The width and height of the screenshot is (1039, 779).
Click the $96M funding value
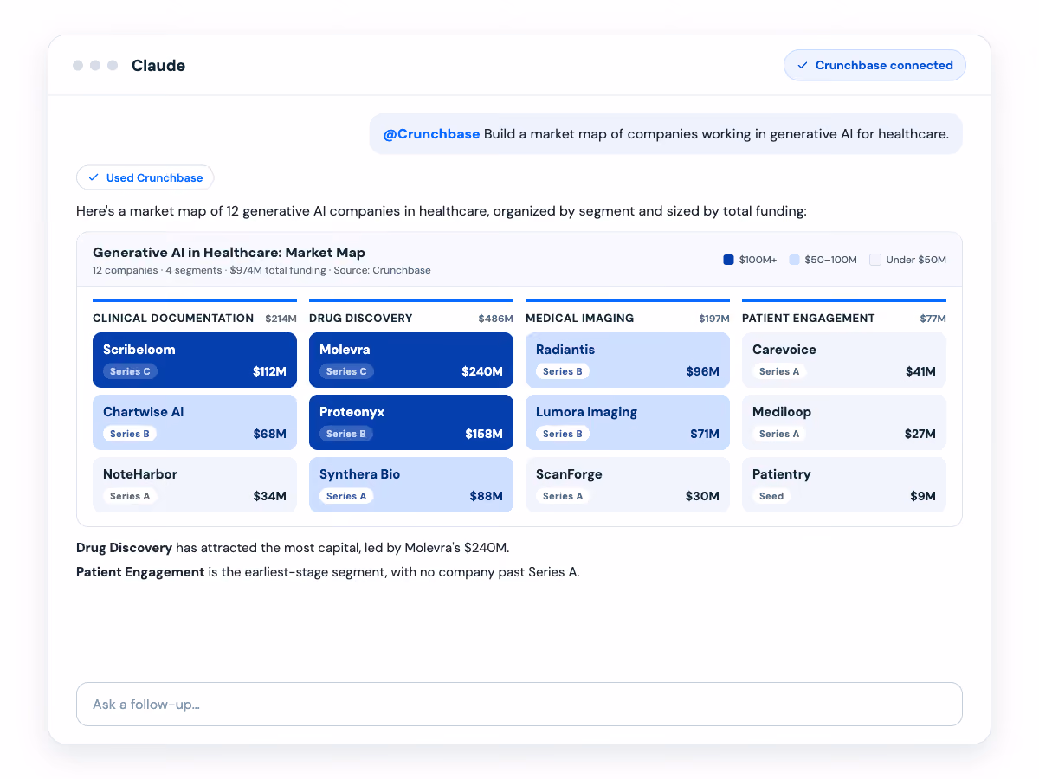click(703, 371)
